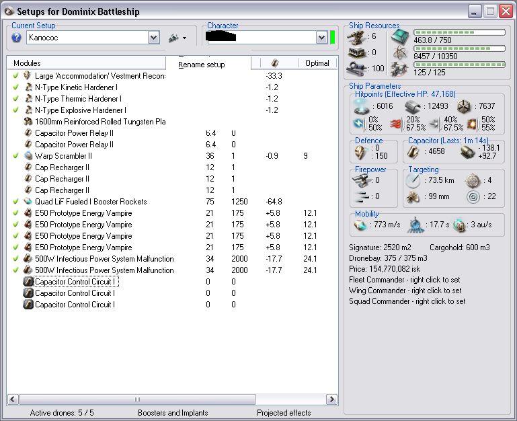Click Wing Commander - right click to set
Image resolution: width=517 pixels, height=421 pixels.
coord(405,291)
